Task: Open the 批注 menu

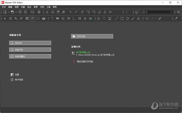Action: (x=29, y=7)
